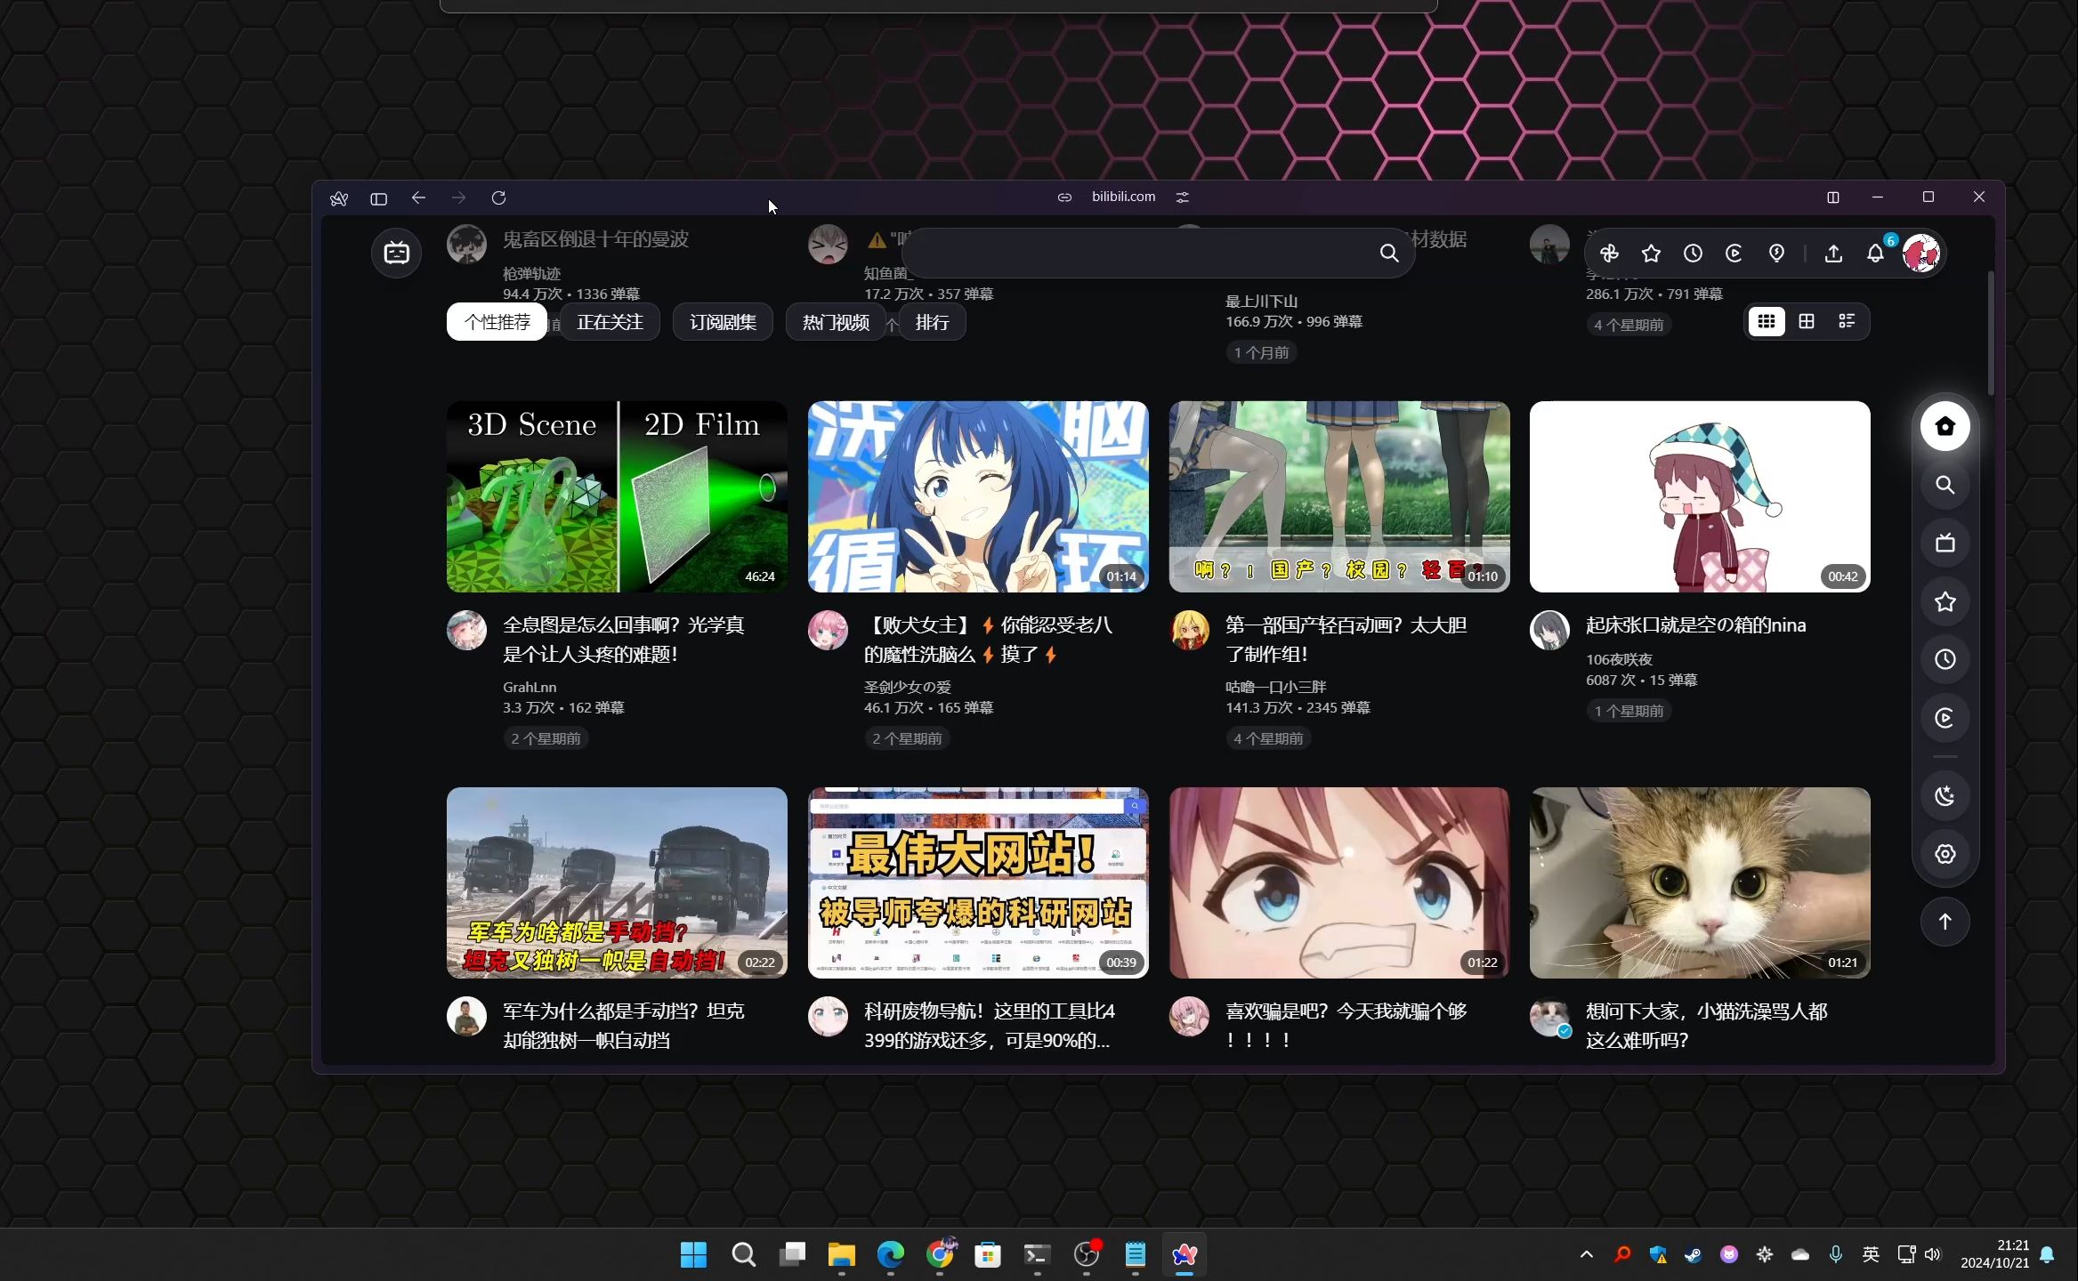The image size is (2078, 1281).
Task: Open video title 第一部国产轻百动画
Action: (1346, 640)
